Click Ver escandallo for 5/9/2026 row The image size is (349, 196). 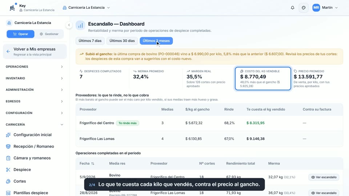pos(324,177)
